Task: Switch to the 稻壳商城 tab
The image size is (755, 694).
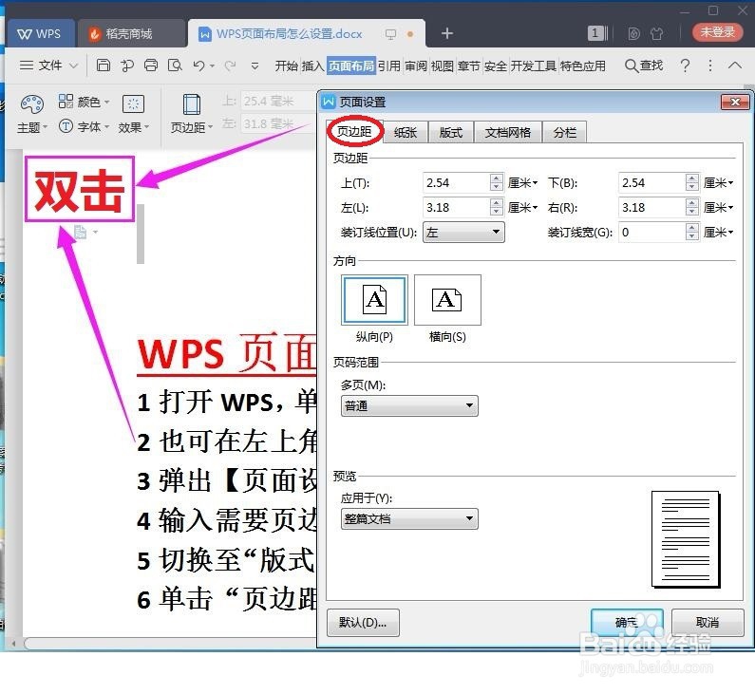Action: coord(130,33)
